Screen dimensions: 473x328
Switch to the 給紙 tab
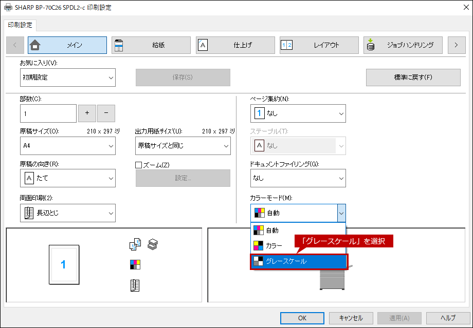coord(151,45)
